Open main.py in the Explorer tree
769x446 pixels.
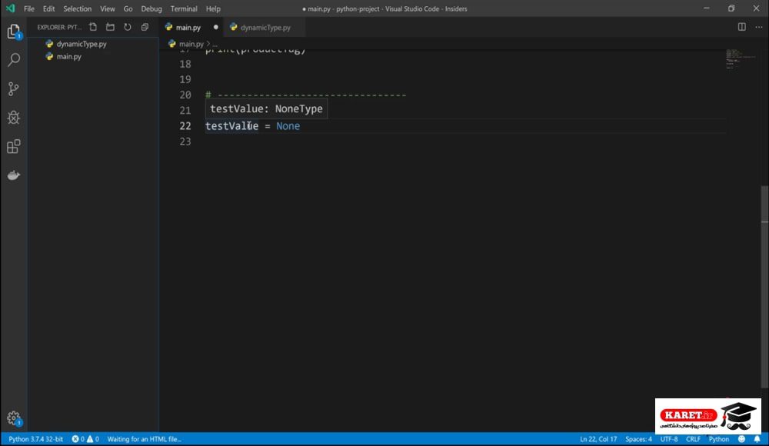pyautogui.click(x=68, y=56)
